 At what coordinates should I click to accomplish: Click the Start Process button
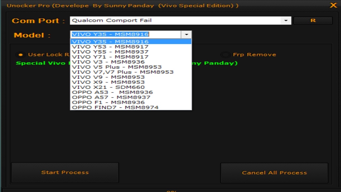pos(65,173)
